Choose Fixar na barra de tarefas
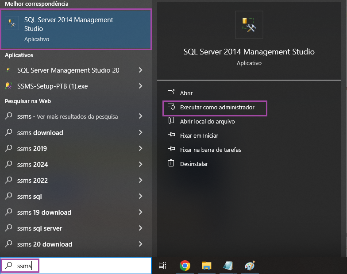Image resolution: width=347 pixels, height=274 pixels. (210, 150)
